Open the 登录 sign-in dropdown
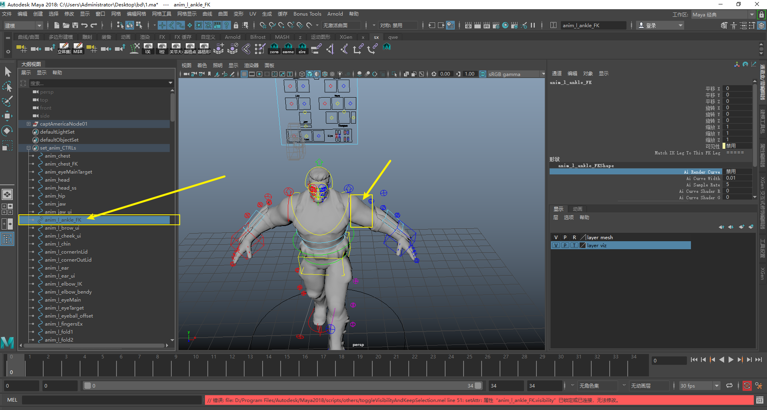Screen dimensions: 767x410 (x=660, y=25)
